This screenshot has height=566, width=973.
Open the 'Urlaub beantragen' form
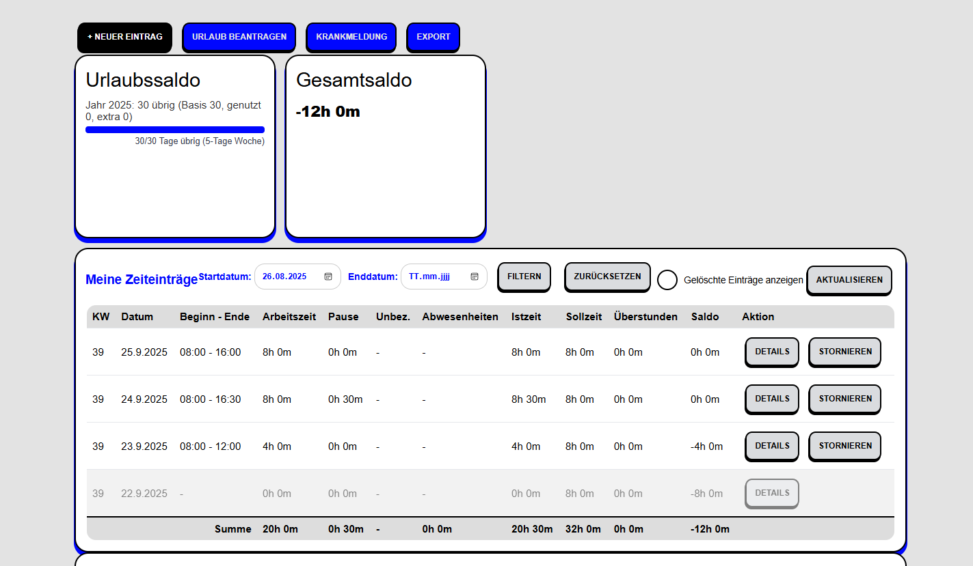tap(239, 37)
